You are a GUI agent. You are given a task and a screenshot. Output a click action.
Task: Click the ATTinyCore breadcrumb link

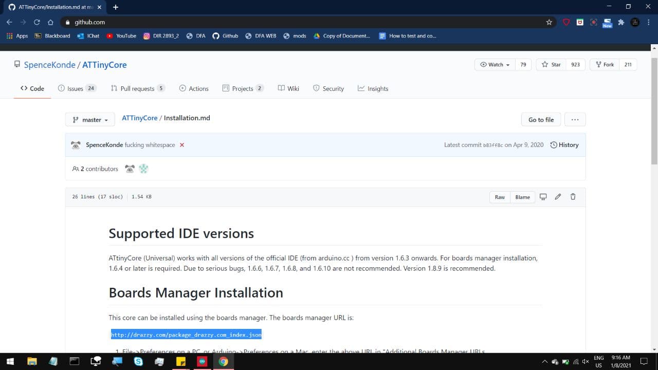click(x=140, y=118)
